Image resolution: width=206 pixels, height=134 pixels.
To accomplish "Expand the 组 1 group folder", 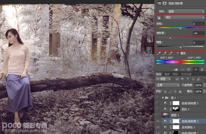I will pos(163,98).
